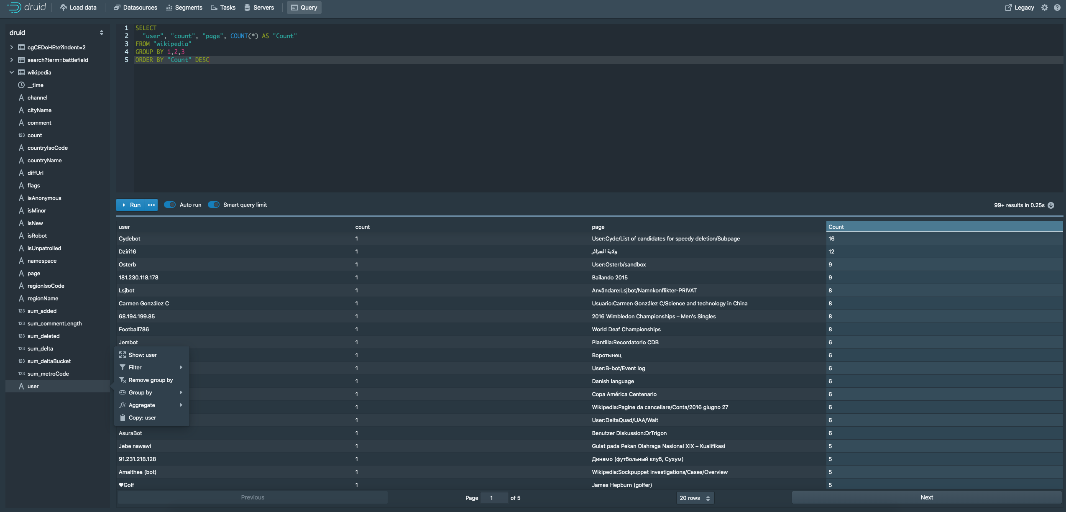Click the ORDER BY line in editor

(x=598, y=60)
